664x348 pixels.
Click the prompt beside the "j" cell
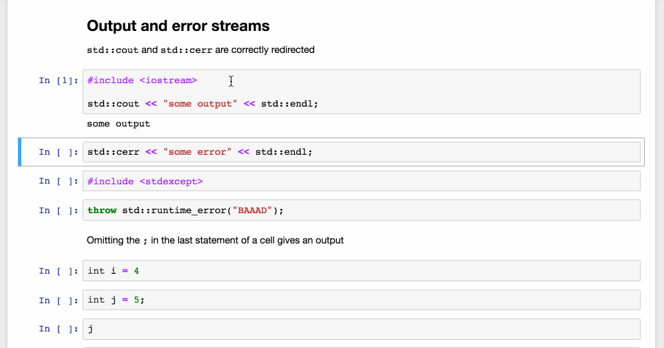click(58, 329)
